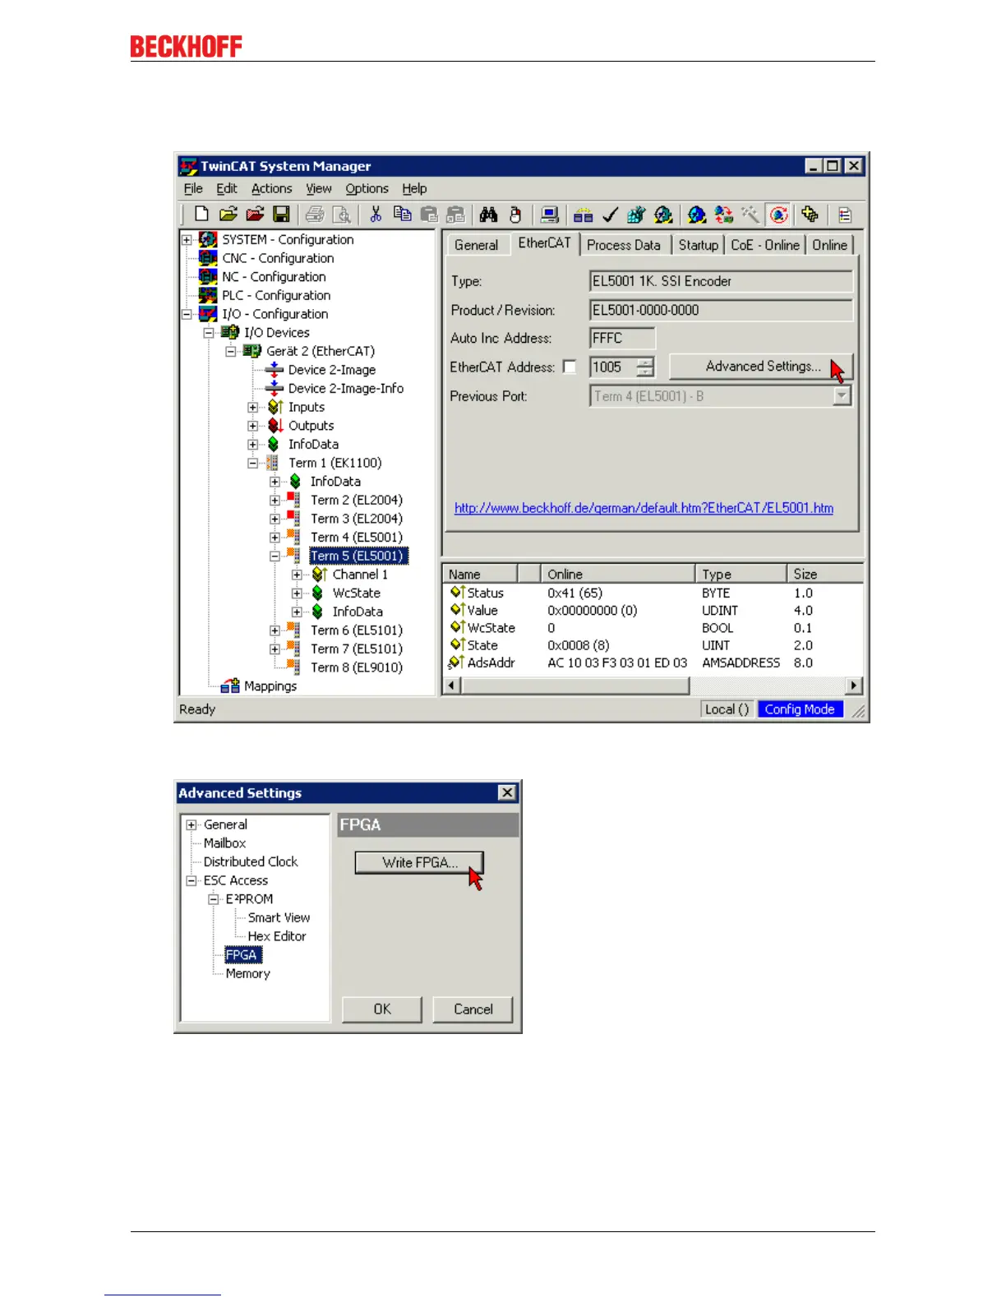Click the highlighted red circular reload icon
The image size is (1006, 1302).
pos(778,215)
